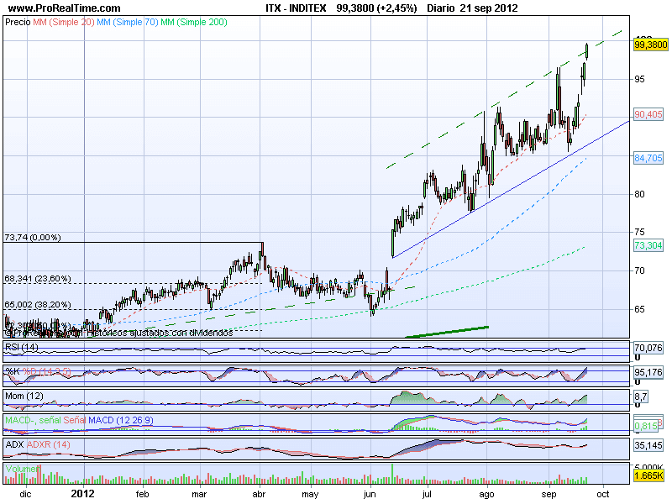Click the ITX - INDITEX chart title

(296, 8)
